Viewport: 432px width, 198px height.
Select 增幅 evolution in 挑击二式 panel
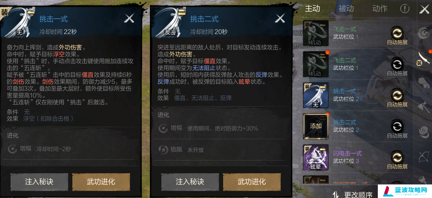209,128
